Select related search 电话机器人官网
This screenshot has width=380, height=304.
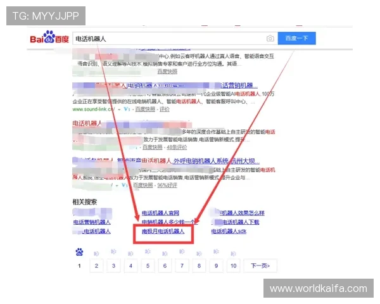coord(160,213)
